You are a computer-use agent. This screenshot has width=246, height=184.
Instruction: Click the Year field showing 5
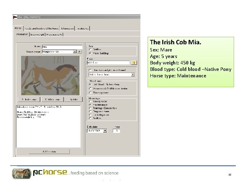(x=117, y=131)
